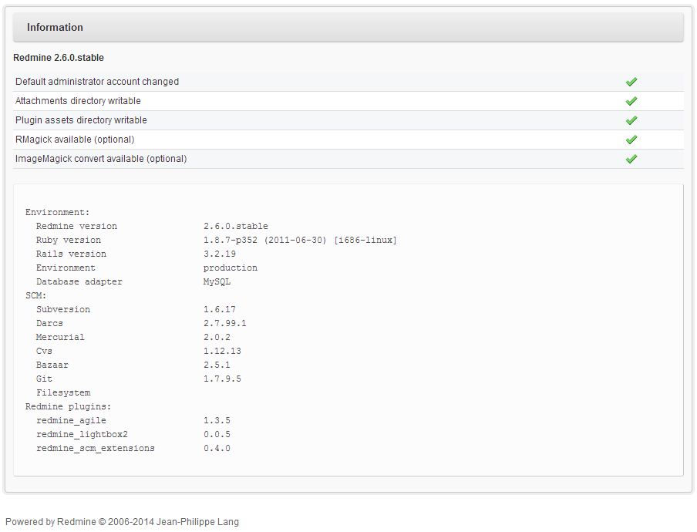Open the Redmine link in footer
Viewport: 697px width, 532px height.
76,522
